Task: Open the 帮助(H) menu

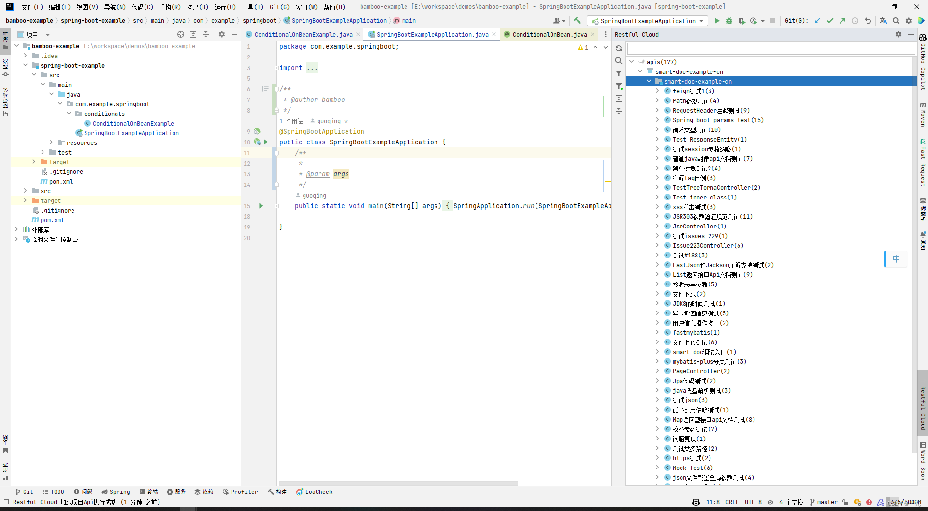Action: [x=334, y=7]
